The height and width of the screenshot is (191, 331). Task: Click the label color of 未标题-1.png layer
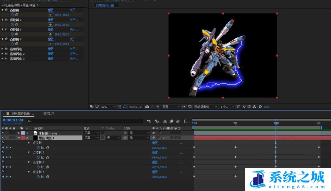[23, 133]
